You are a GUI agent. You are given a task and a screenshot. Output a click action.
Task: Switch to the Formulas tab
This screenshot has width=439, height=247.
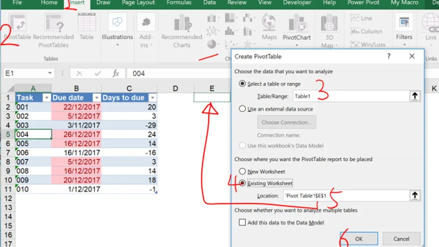[x=179, y=3]
